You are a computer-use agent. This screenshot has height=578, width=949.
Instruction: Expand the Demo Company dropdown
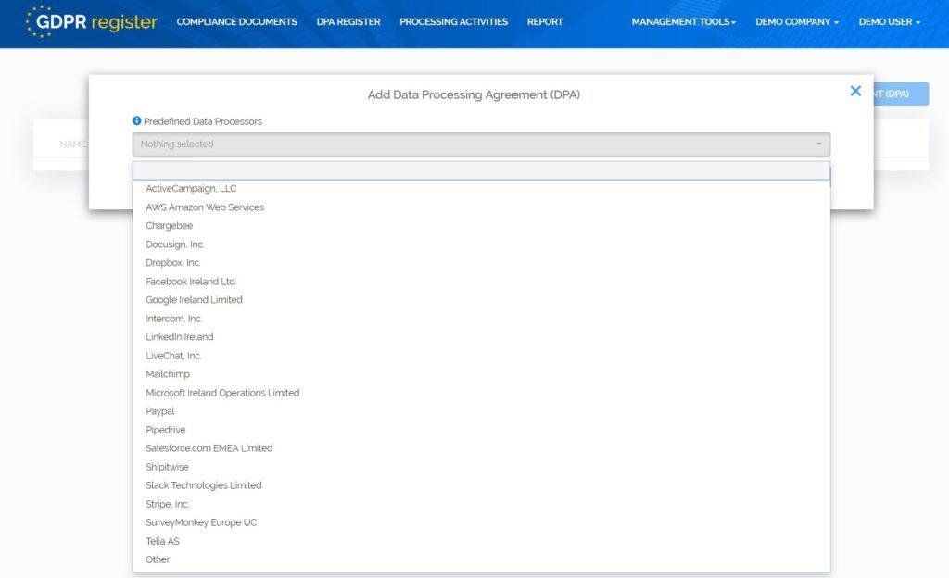(797, 21)
